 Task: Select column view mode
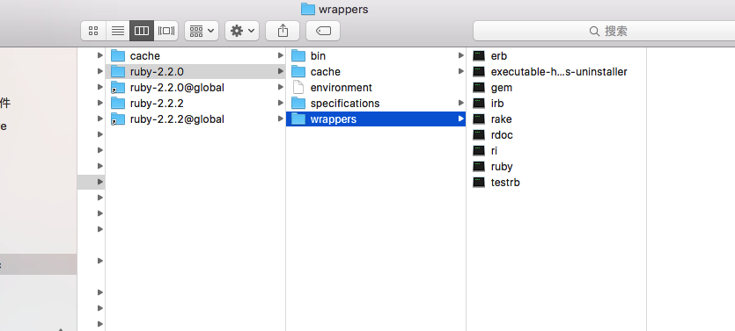coord(142,31)
